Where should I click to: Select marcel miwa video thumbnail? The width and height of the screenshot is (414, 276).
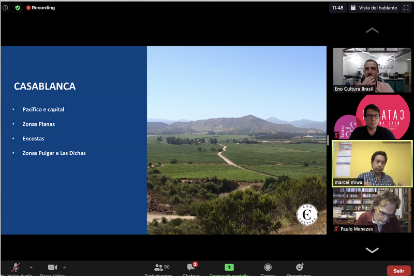372,164
